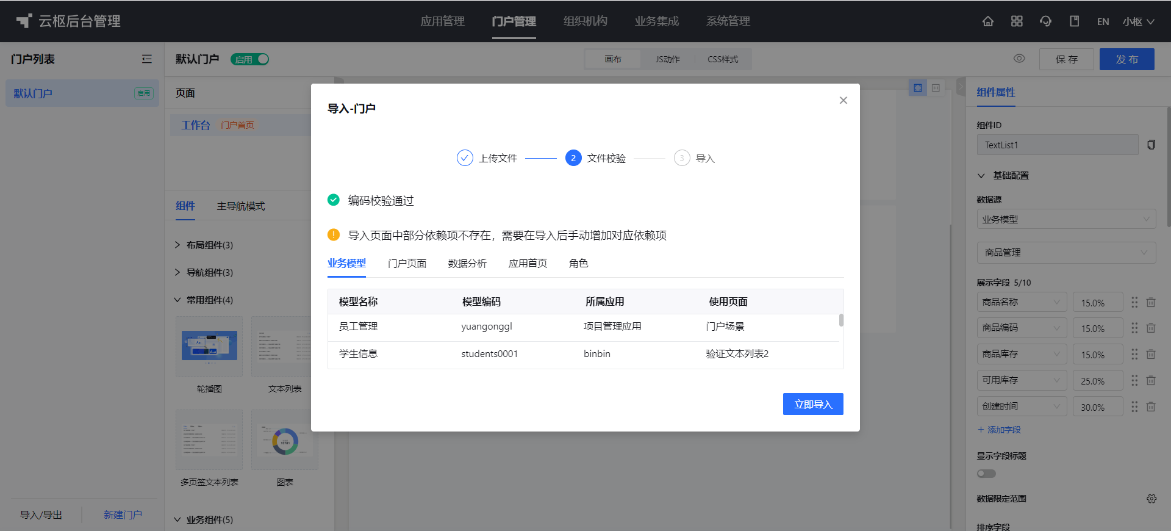Switch to 数据分析 tab in dialog
This screenshot has height=531, width=1171.
pos(467,263)
